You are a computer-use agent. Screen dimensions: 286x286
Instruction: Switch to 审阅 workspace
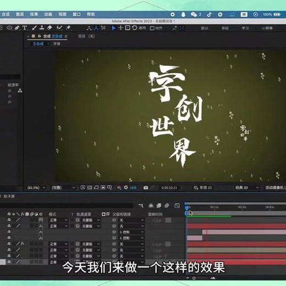pyautogui.click(x=225, y=28)
